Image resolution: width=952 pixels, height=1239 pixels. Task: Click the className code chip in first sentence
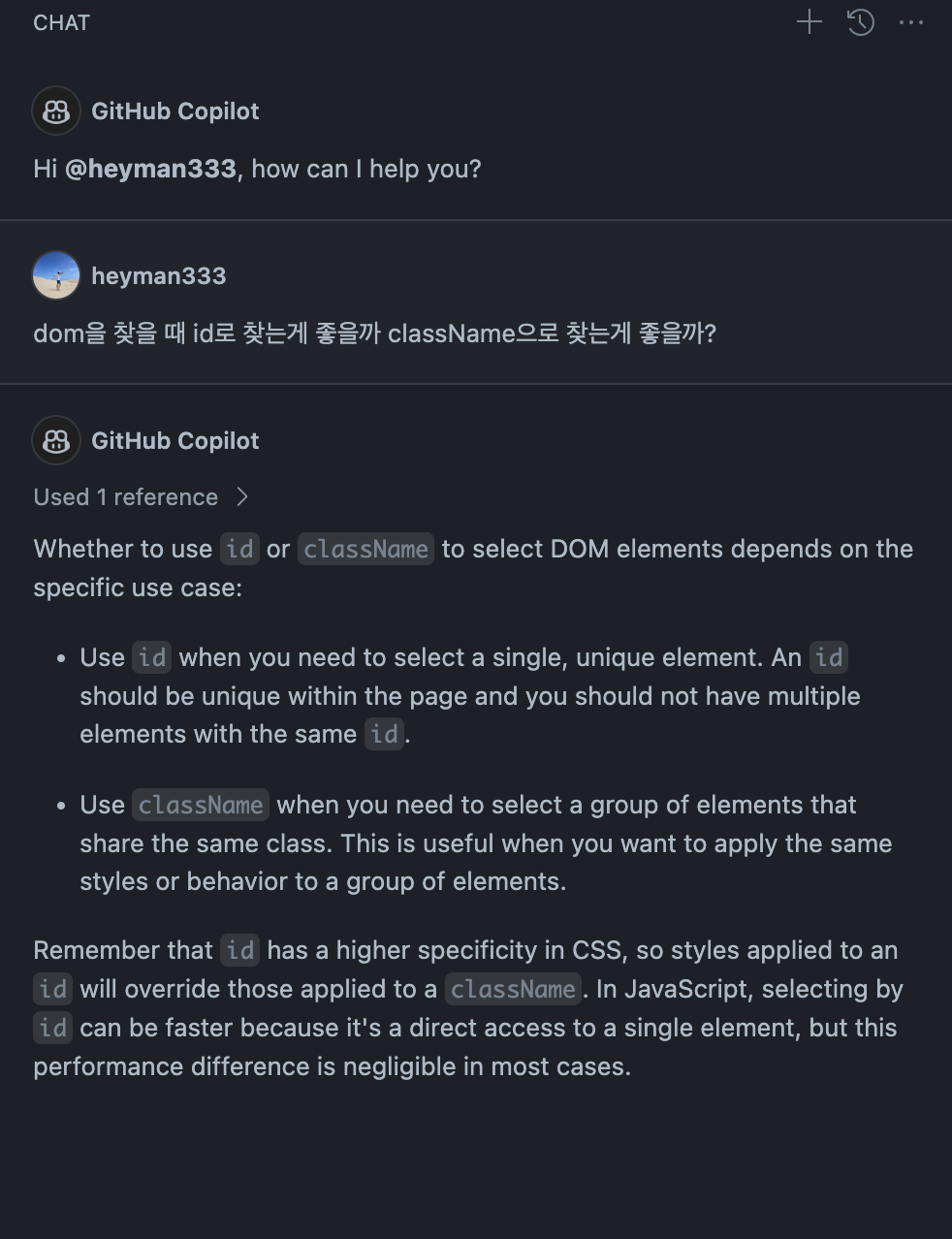click(x=365, y=550)
